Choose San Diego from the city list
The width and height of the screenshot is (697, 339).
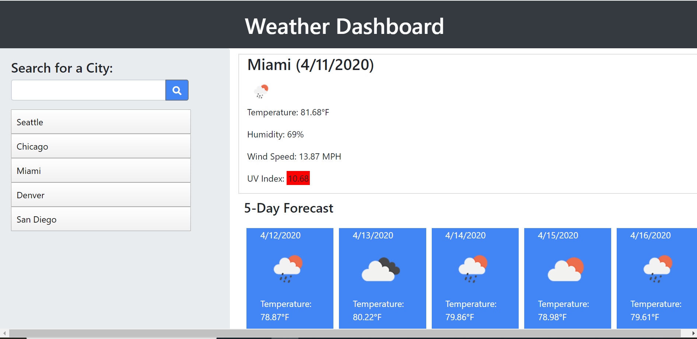101,219
